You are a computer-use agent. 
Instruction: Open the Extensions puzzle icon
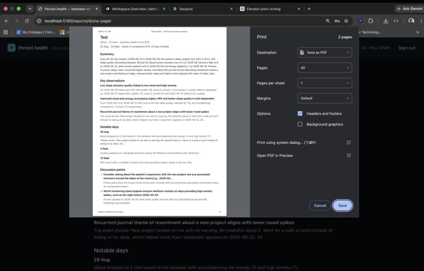point(370,21)
